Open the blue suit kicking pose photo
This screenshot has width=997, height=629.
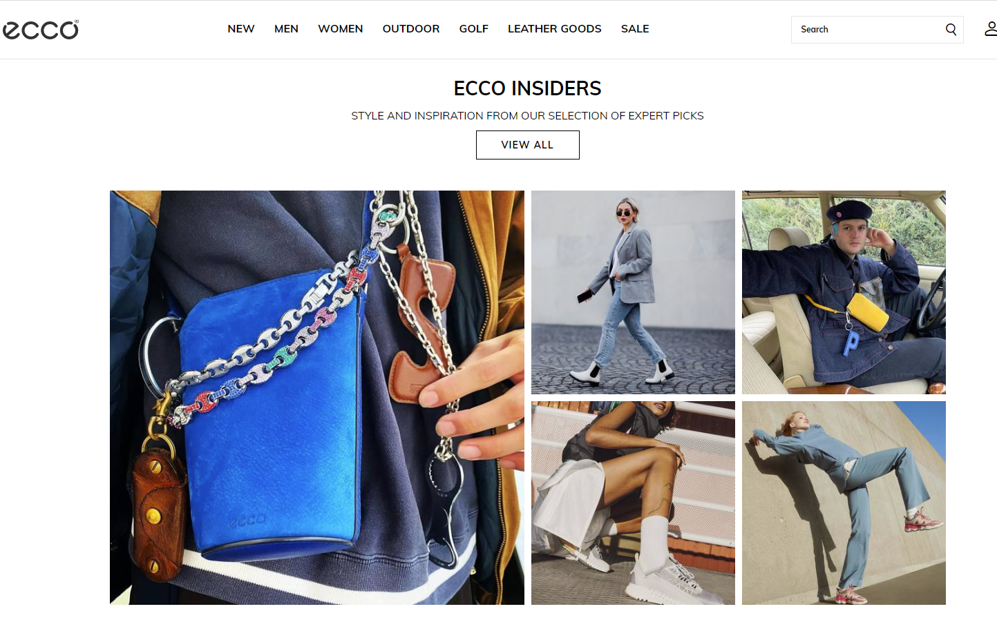844,503
